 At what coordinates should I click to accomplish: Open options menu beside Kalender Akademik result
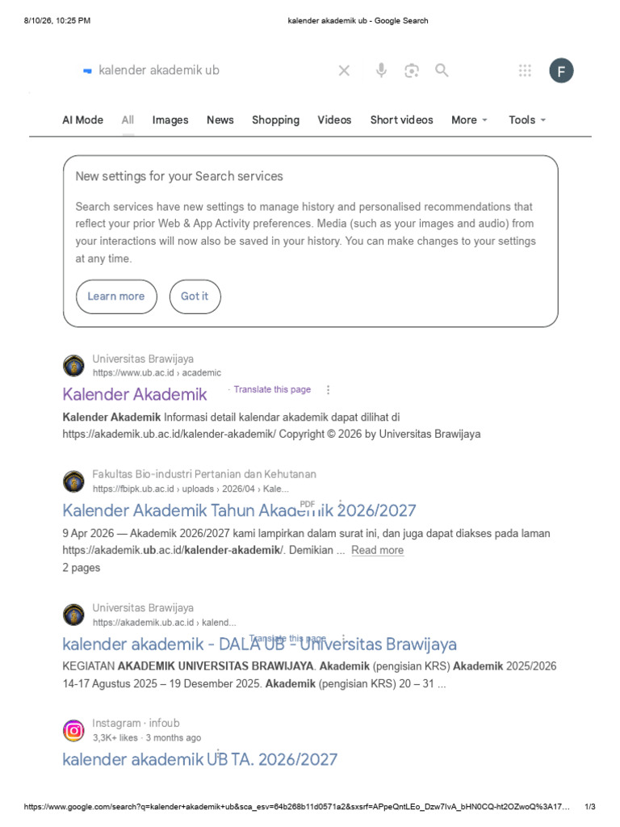click(x=328, y=390)
